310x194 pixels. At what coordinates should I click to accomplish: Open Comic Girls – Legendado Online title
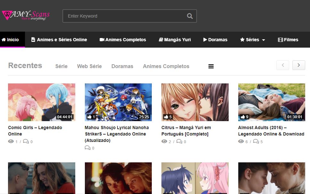click(35, 131)
